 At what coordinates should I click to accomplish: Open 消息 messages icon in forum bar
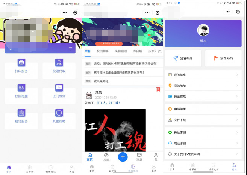(x=139, y=155)
